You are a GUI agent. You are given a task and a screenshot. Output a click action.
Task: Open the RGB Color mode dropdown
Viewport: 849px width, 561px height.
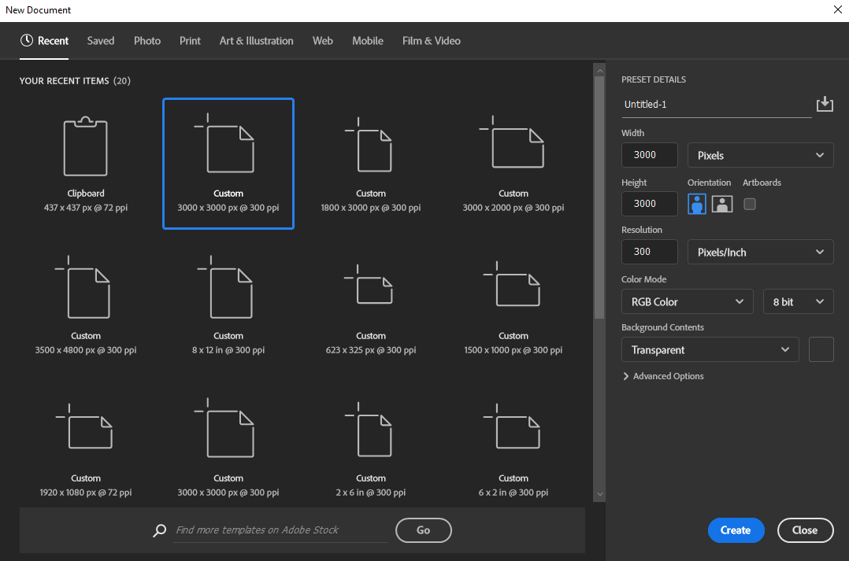(x=687, y=301)
